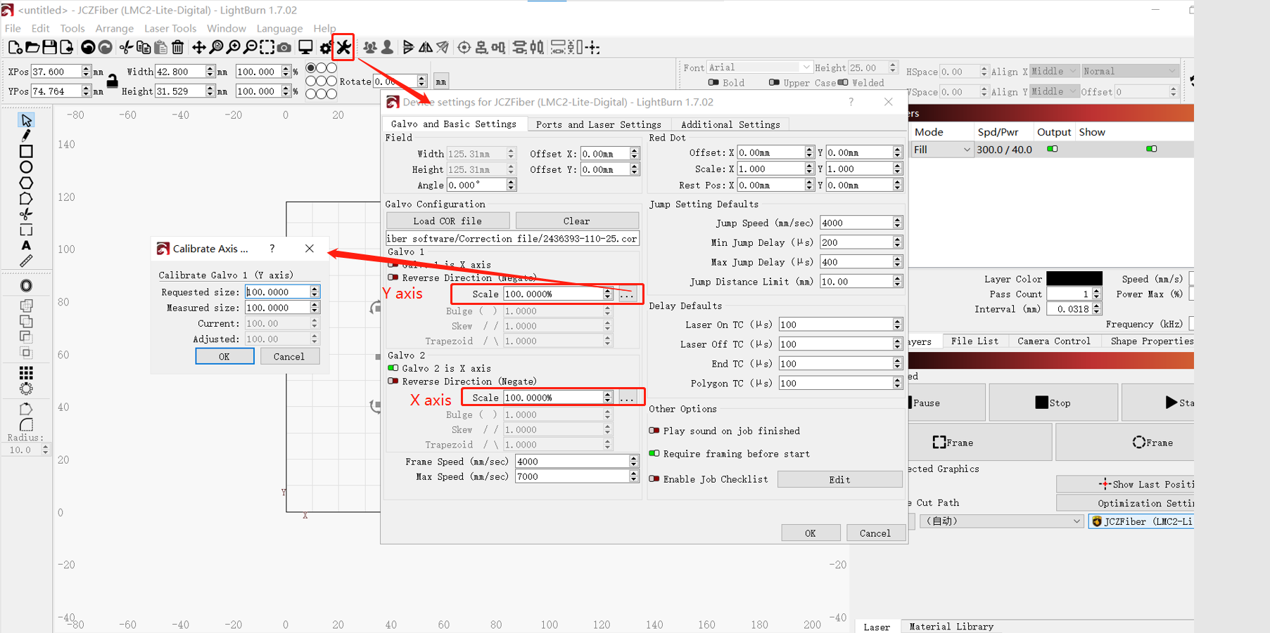This screenshot has width=1270, height=633.
Task: Switch to Material Library tab
Action: [x=951, y=627]
